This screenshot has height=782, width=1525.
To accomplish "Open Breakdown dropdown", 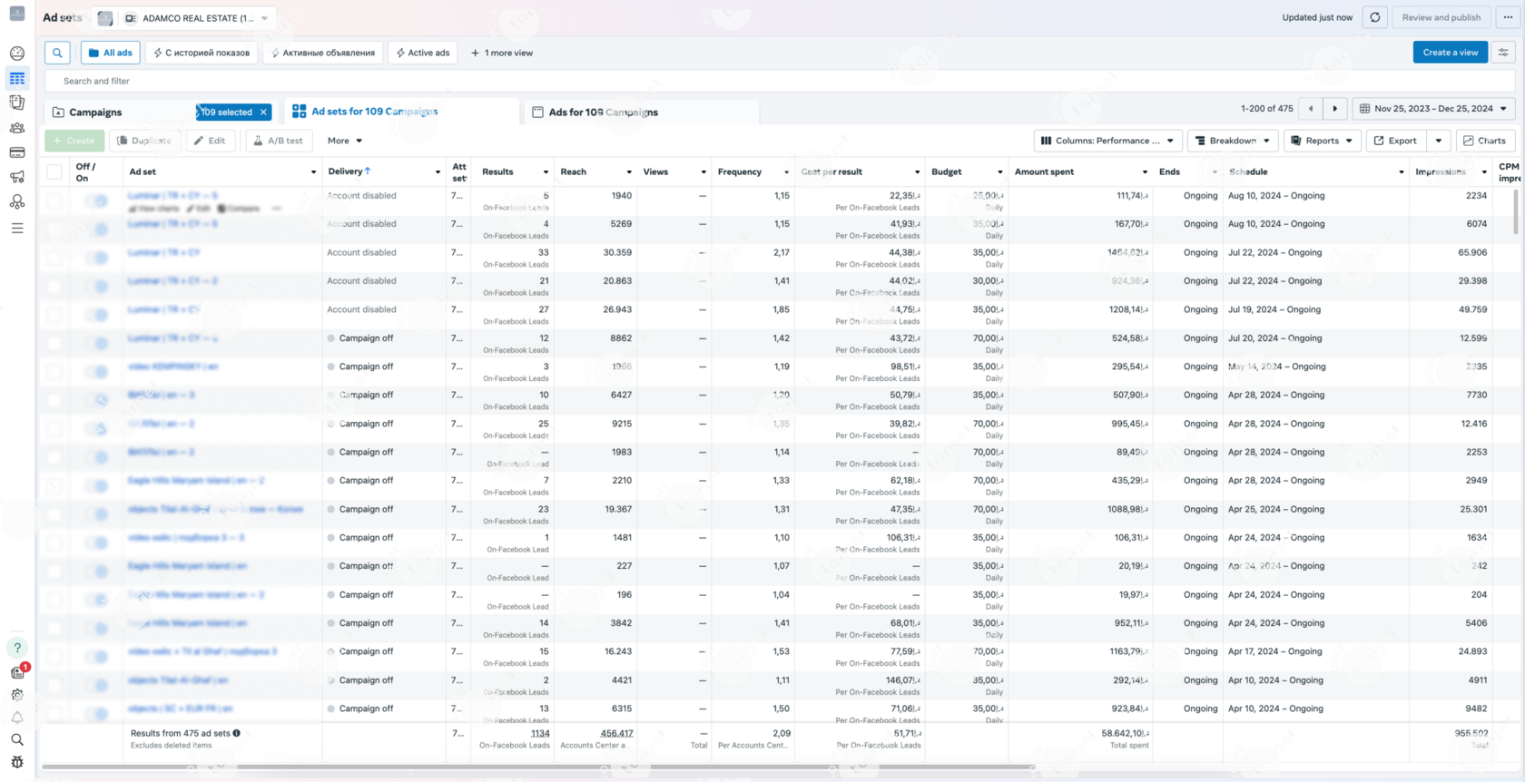I will point(1233,141).
